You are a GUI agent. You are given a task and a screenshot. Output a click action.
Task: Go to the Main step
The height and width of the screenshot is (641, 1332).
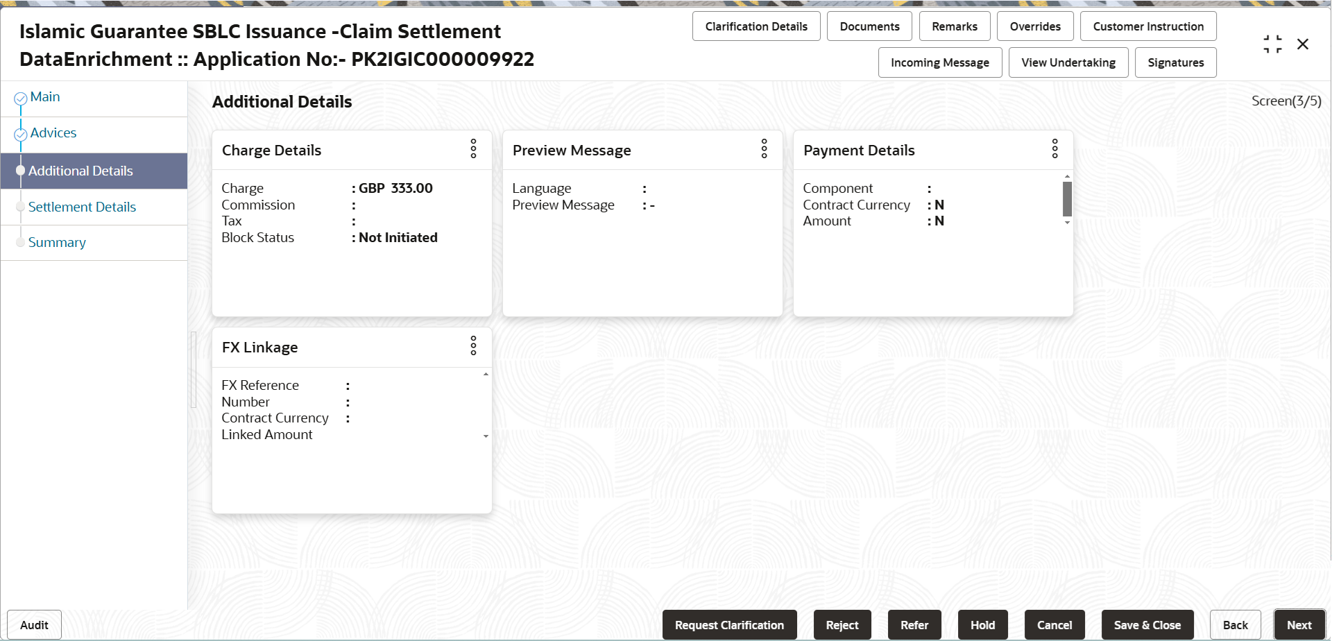(x=45, y=97)
